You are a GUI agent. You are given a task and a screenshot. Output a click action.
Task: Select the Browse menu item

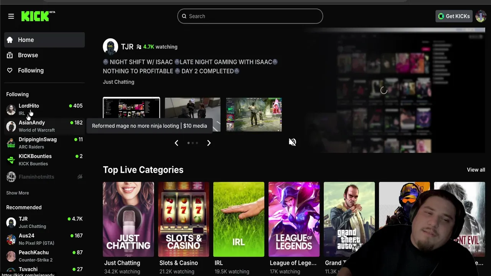(44, 55)
